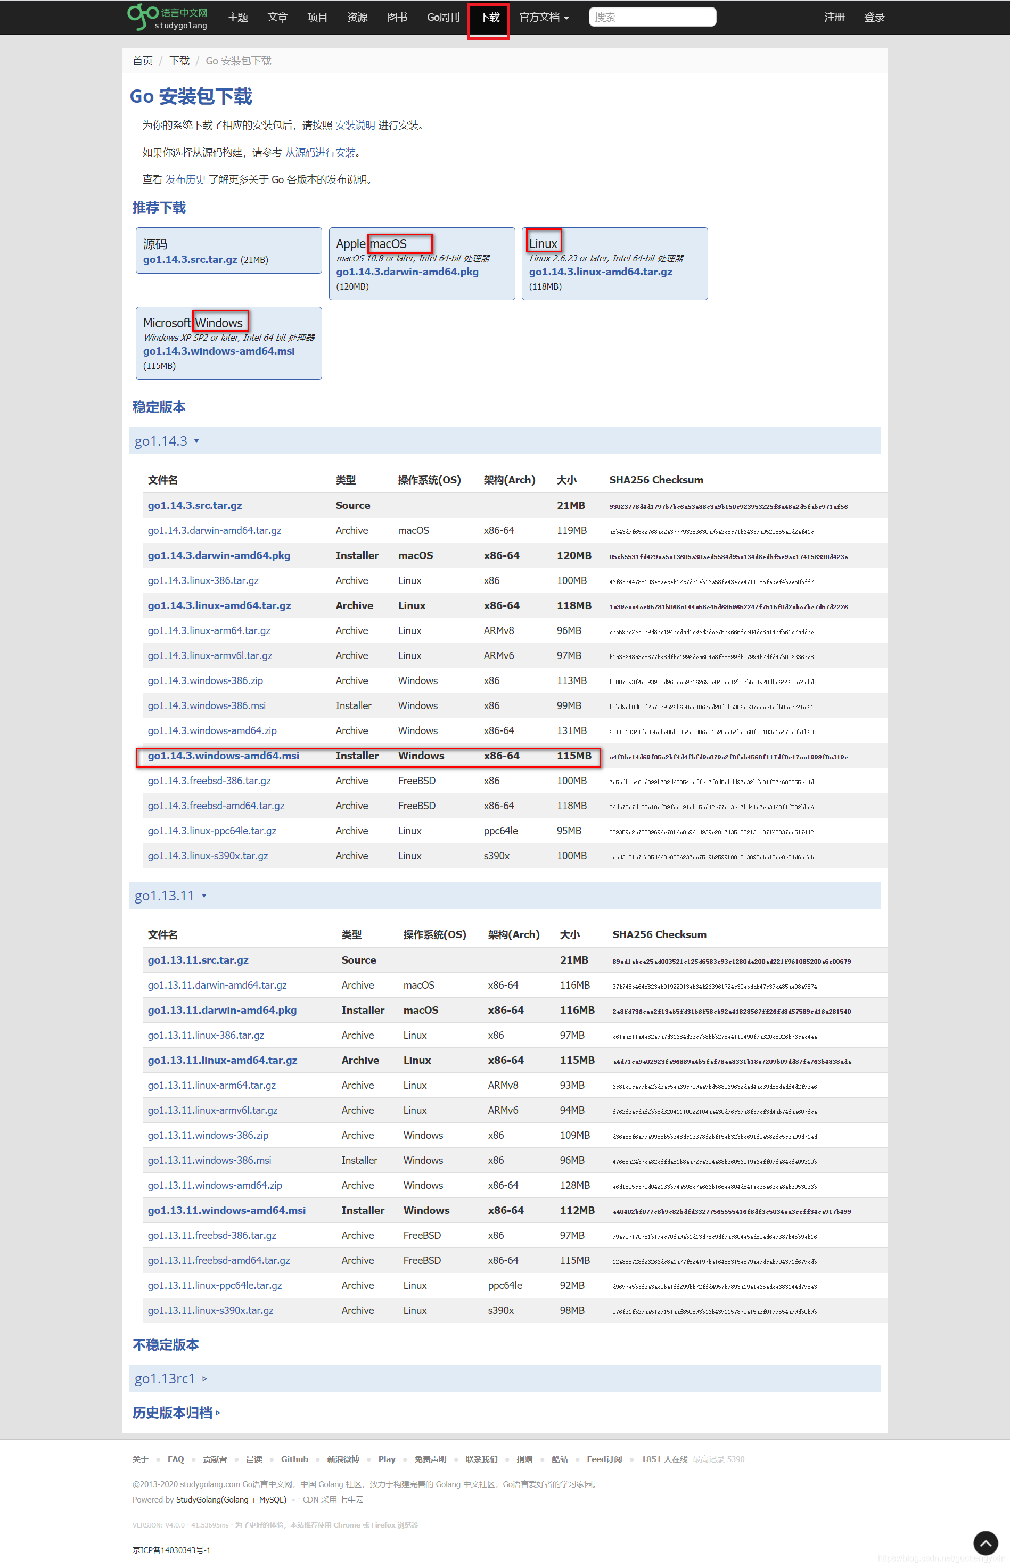
Task: Click go1.14.3.linux-arm64.tar.gz in table
Action: (209, 630)
